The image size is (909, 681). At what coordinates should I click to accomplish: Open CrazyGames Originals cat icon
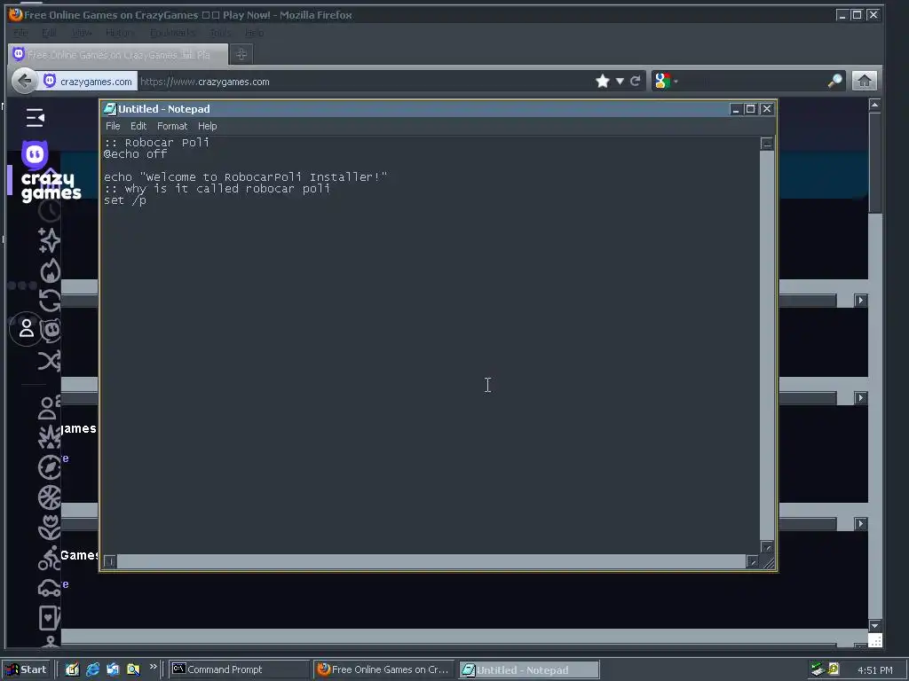(x=51, y=330)
